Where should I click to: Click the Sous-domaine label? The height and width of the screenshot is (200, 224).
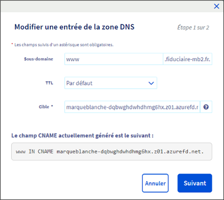click(x=39, y=59)
